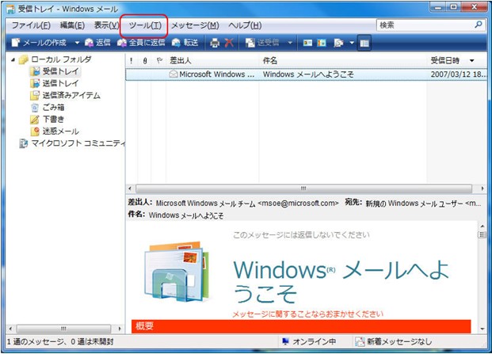Click the オンライン中 status bar indicator
This screenshot has width=492, height=354.
(309, 341)
